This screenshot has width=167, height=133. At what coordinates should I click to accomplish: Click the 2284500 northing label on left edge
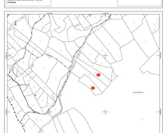click(x=6, y=112)
